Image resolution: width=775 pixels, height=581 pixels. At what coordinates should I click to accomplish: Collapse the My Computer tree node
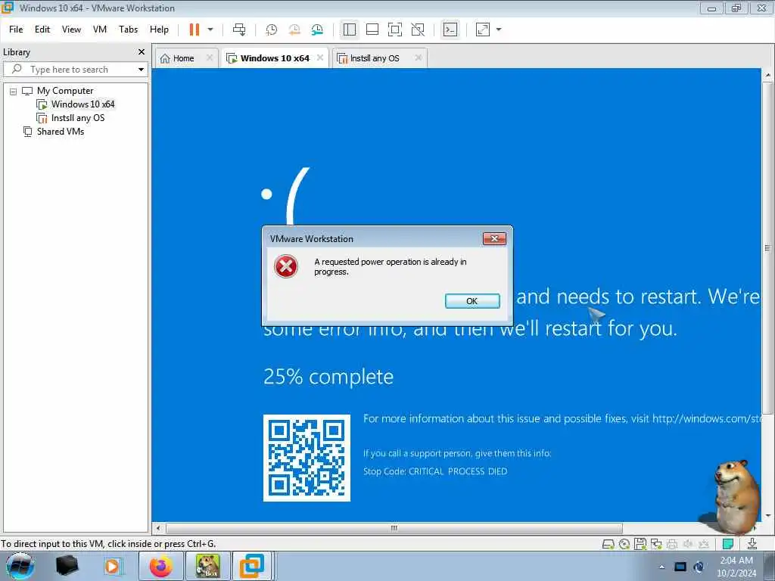click(14, 92)
